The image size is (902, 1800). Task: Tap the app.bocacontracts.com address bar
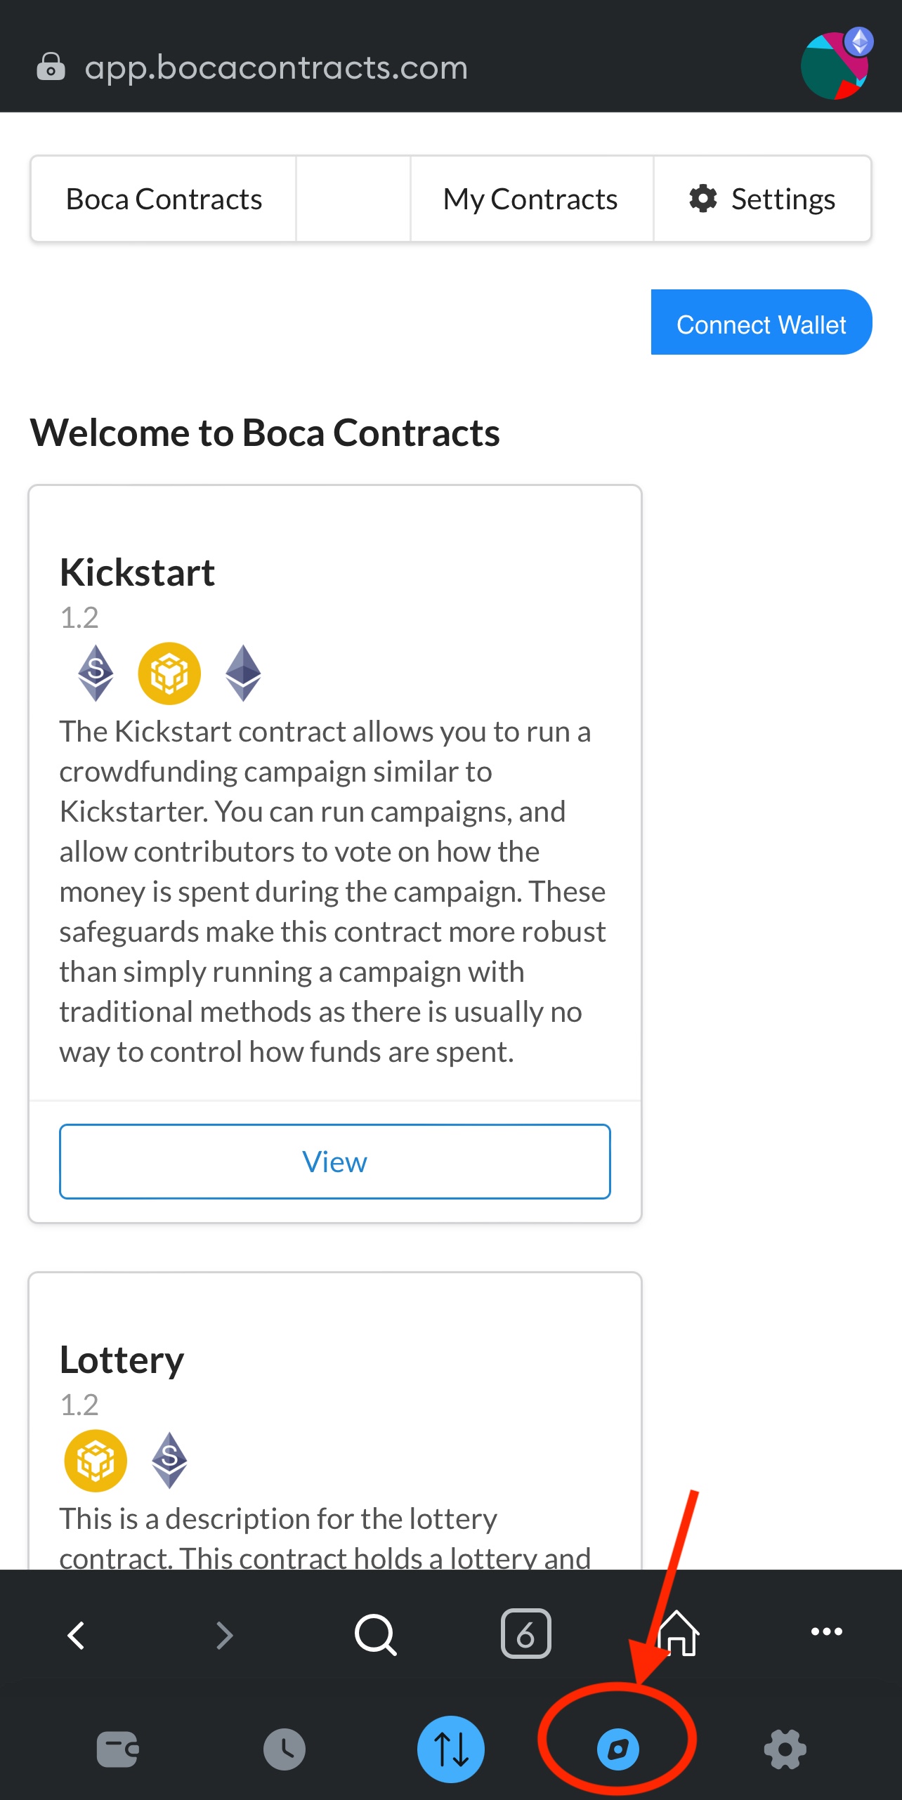point(276,67)
